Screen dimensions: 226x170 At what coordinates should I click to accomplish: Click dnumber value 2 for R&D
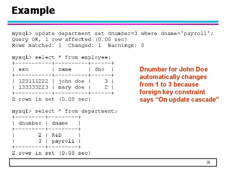coord(40,135)
